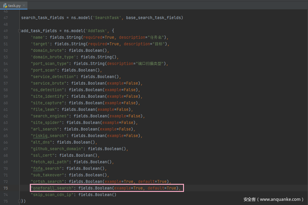Switch to the task.py tab
Viewport: 308px width, 205px height.
pyautogui.click(x=14, y=5)
